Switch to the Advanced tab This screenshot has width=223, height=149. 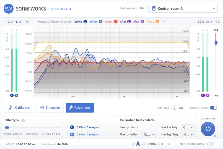click(x=80, y=108)
